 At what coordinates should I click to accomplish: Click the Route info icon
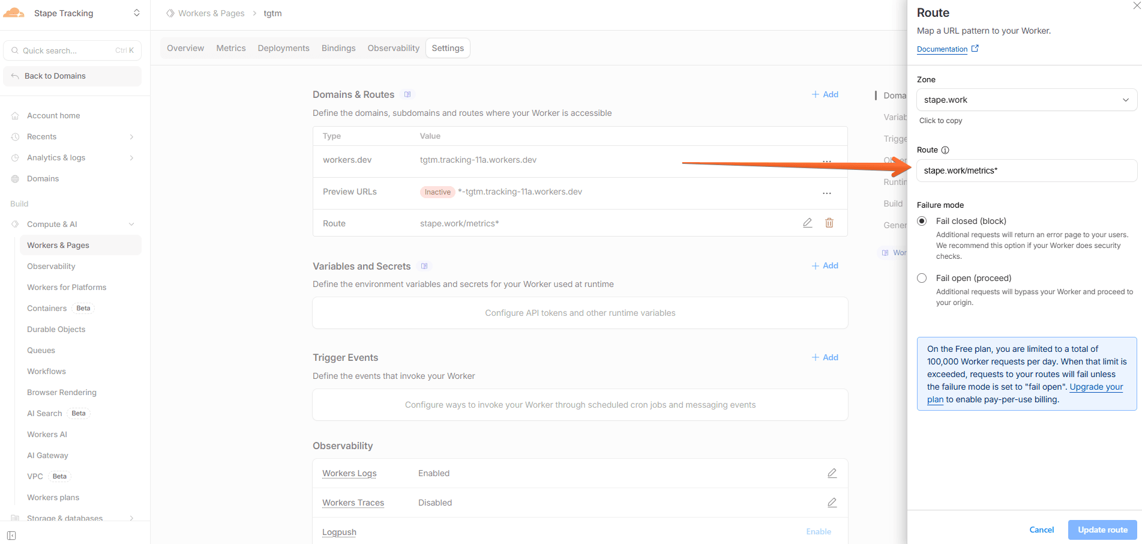[x=945, y=150]
